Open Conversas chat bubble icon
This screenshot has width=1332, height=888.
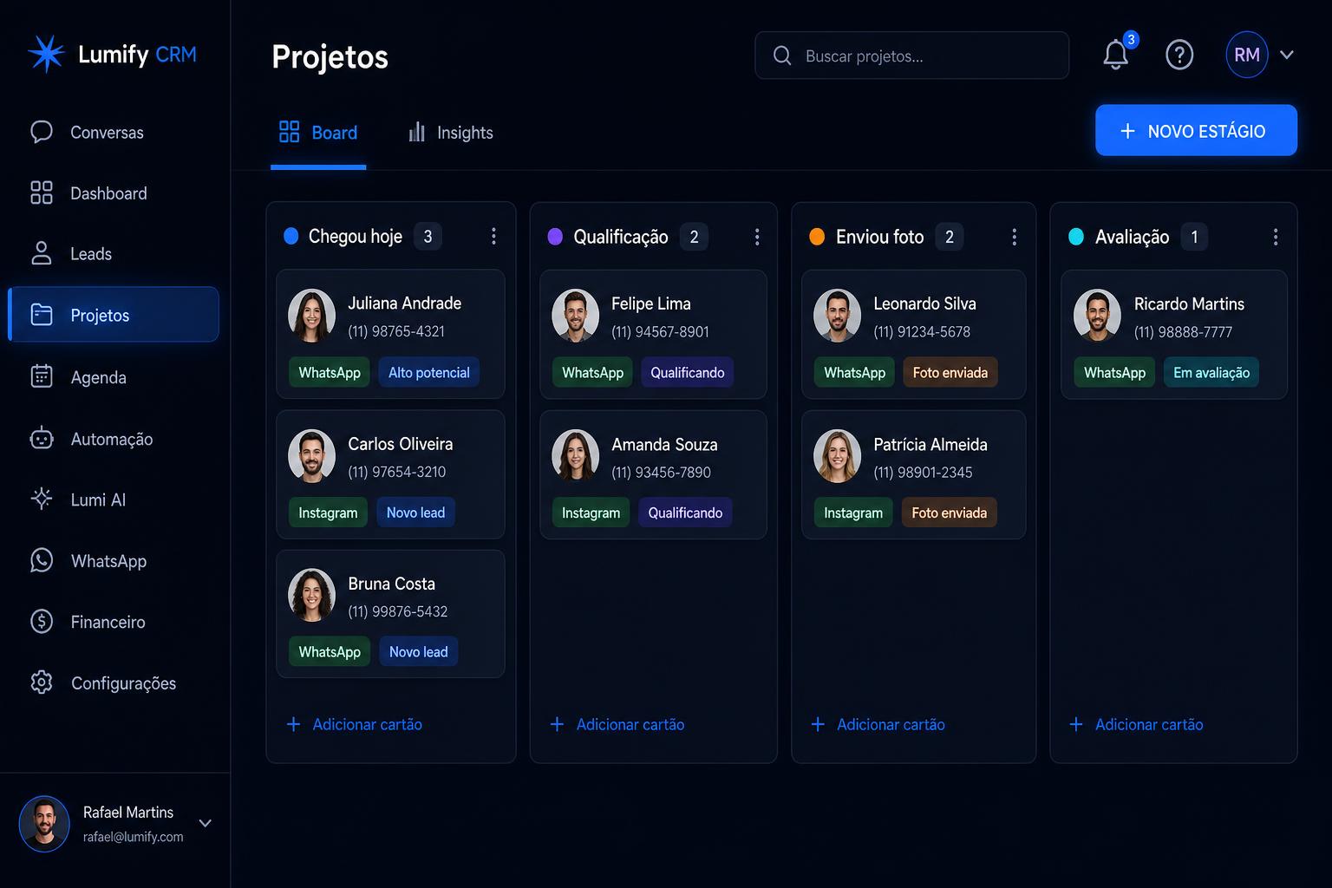coord(42,132)
